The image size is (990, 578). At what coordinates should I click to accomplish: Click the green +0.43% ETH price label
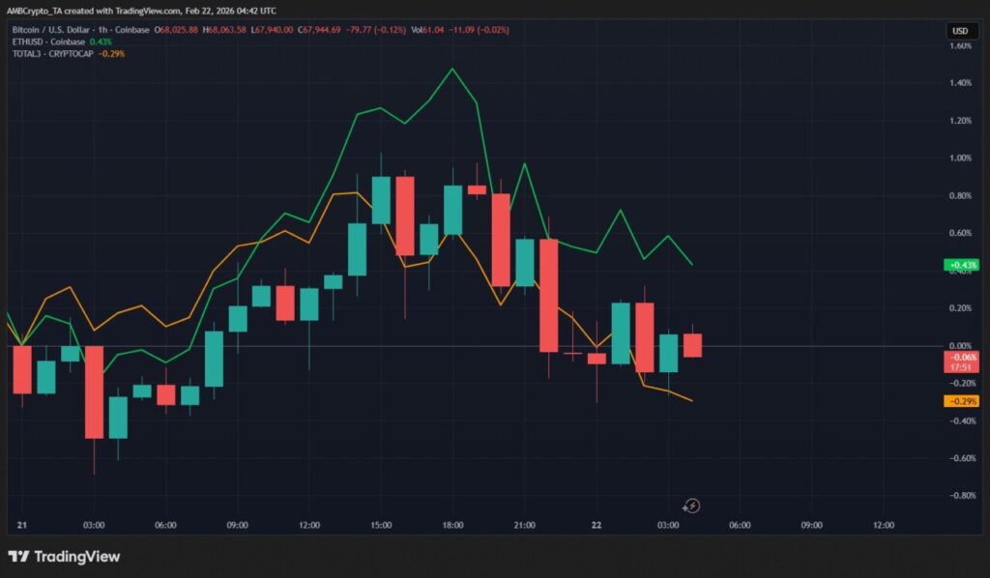pyautogui.click(x=962, y=265)
